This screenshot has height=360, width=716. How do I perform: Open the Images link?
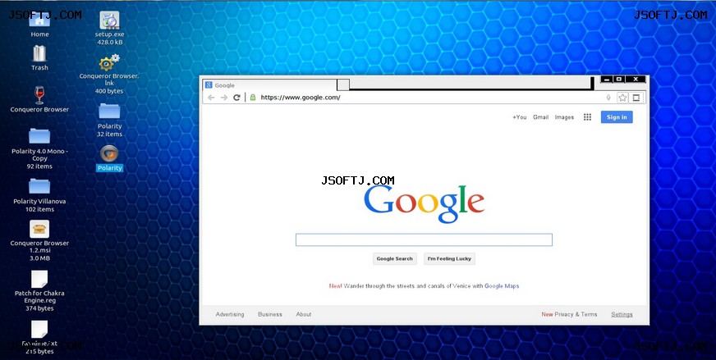pos(564,117)
